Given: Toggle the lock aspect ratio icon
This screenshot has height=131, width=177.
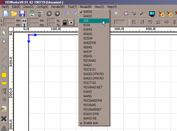Looking at the screenshot, I should point(64,23).
